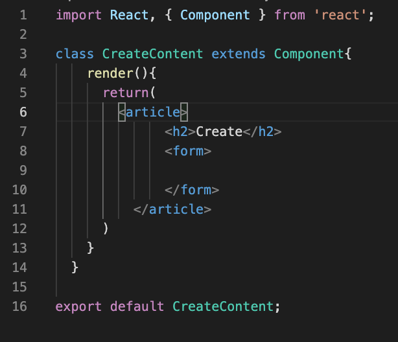
Task: Click the closing h2 tag on line 7
Action: pos(263,131)
